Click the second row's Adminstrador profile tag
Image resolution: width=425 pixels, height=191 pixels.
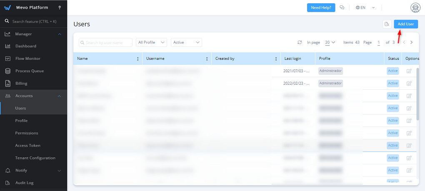330,83
